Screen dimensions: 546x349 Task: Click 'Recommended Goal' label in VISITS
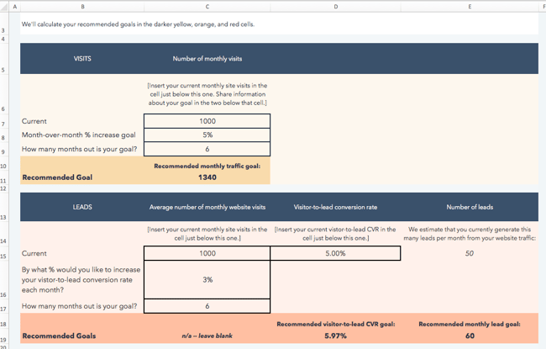tap(57, 177)
